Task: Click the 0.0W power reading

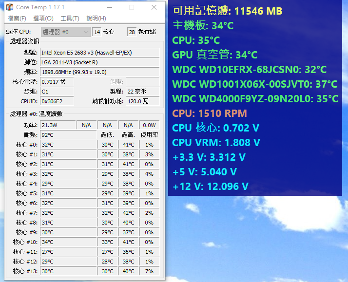Action: pos(149,125)
